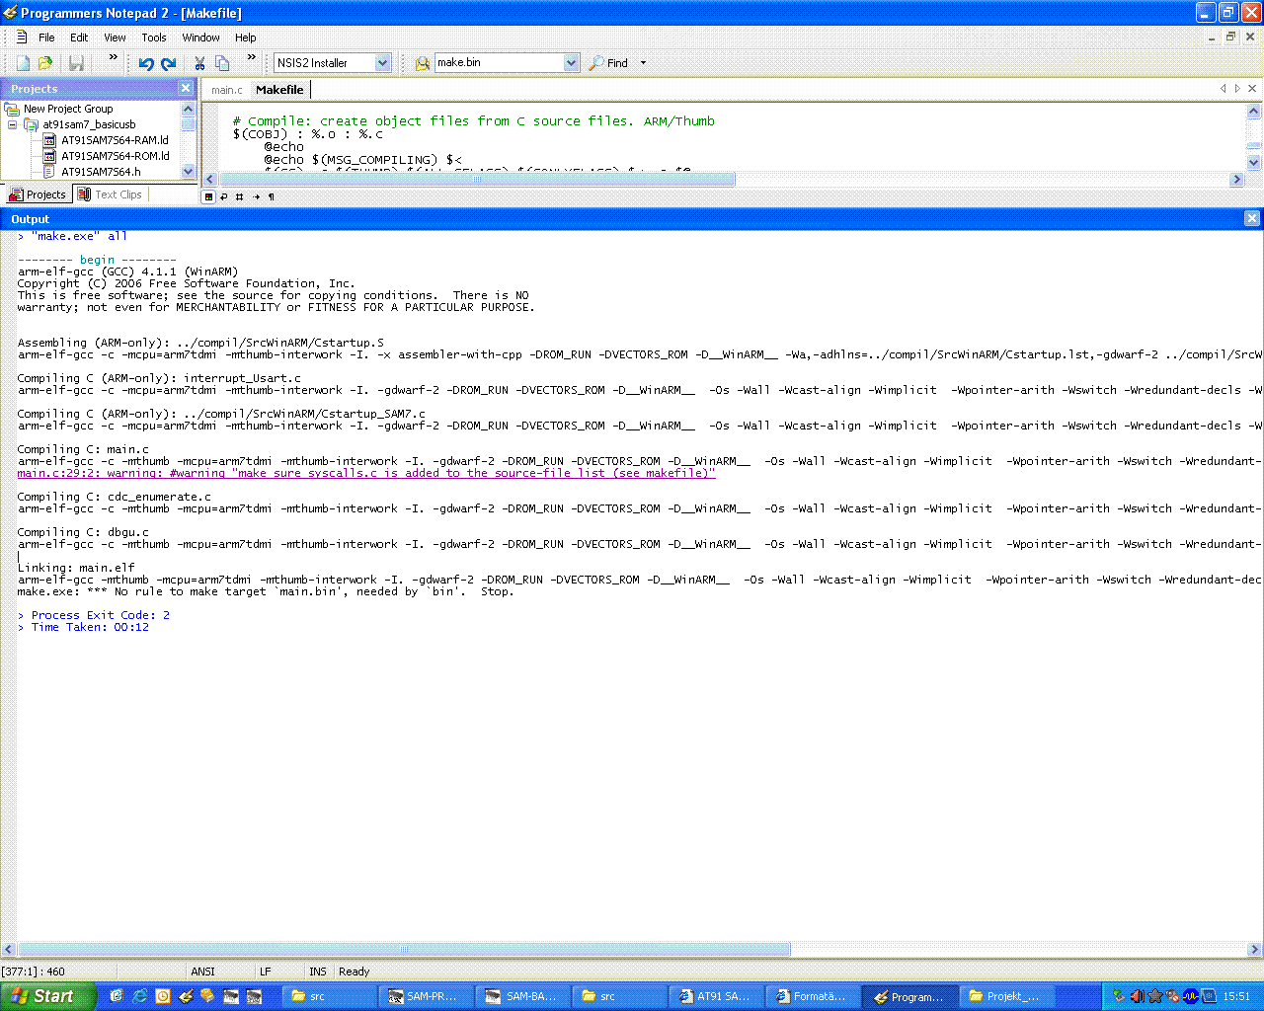Select AT91SAM7S64.h file
This screenshot has height=1011, width=1264.
coord(101,172)
